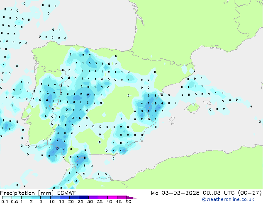The image size is (263, 203).
Task: Click the 25–30 mm navy legend swatch
Action: (84, 198)
